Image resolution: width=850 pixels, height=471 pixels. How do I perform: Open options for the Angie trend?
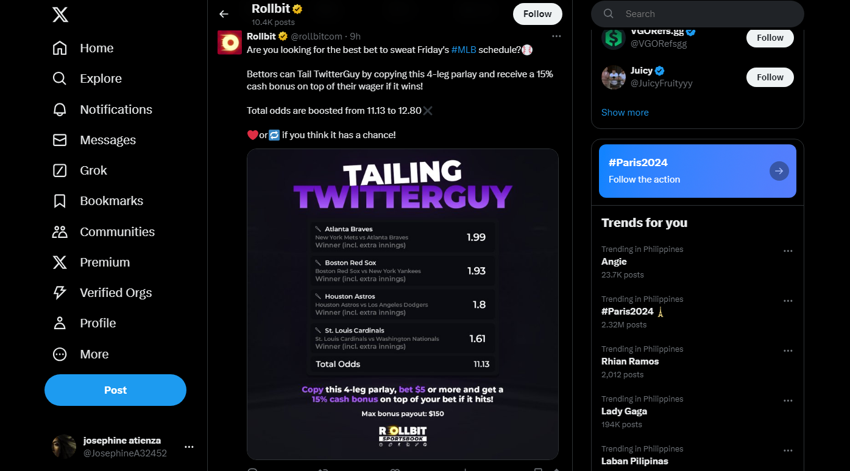[x=788, y=251]
